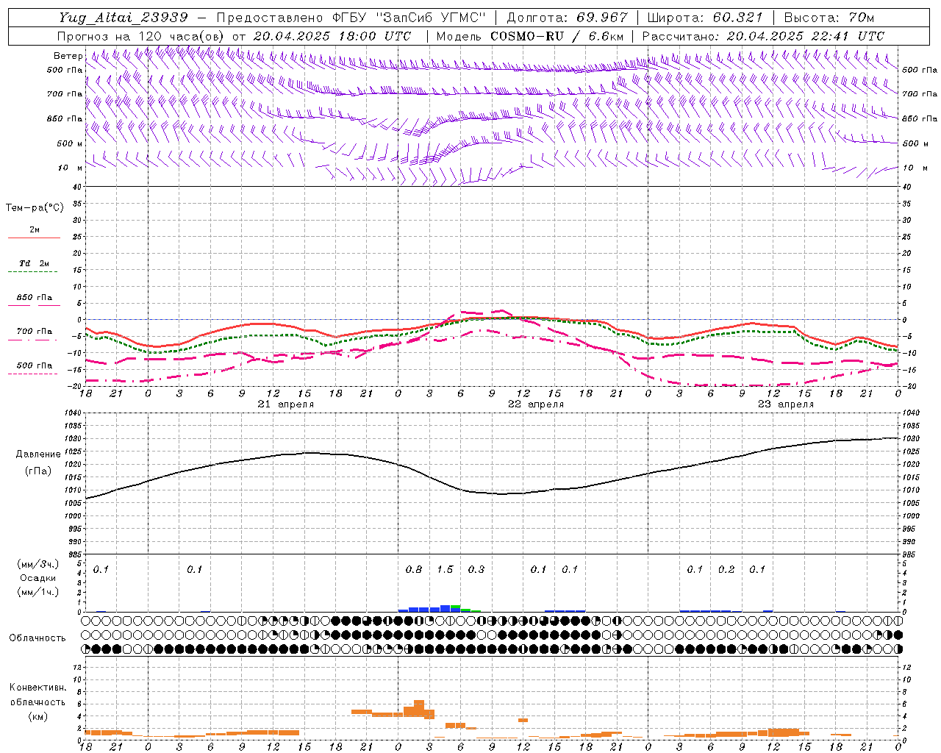Click the 700 гПа temperature legend entry
This screenshot has height=753, width=941.
tap(34, 332)
